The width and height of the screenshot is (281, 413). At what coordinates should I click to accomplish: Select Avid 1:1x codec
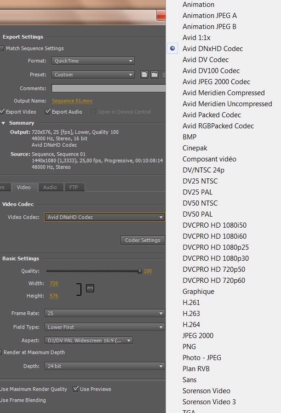click(196, 38)
